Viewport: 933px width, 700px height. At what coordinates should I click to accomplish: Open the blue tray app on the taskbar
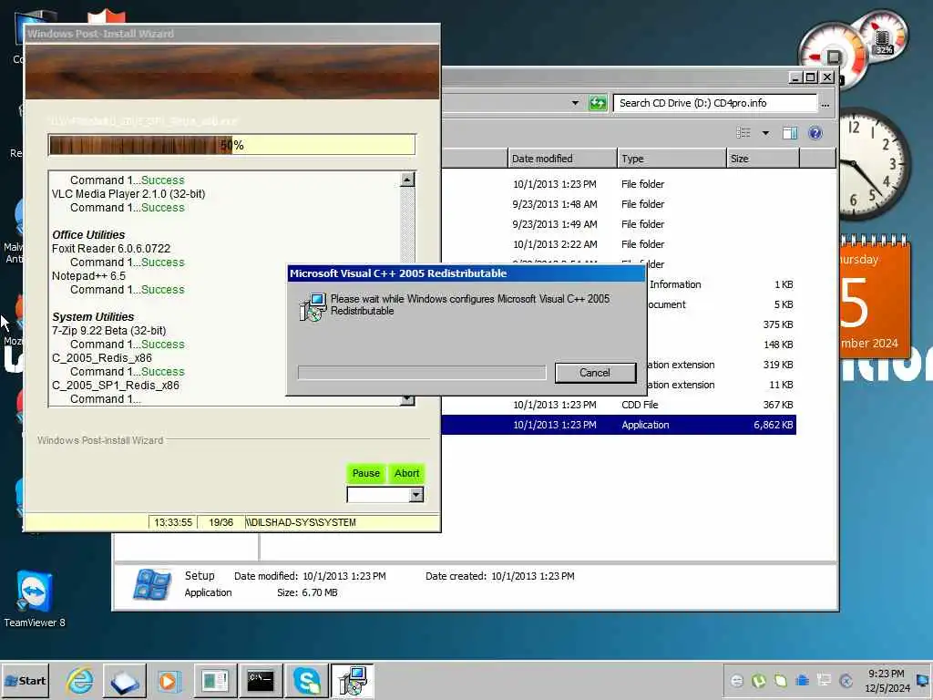[x=124, y=680]
